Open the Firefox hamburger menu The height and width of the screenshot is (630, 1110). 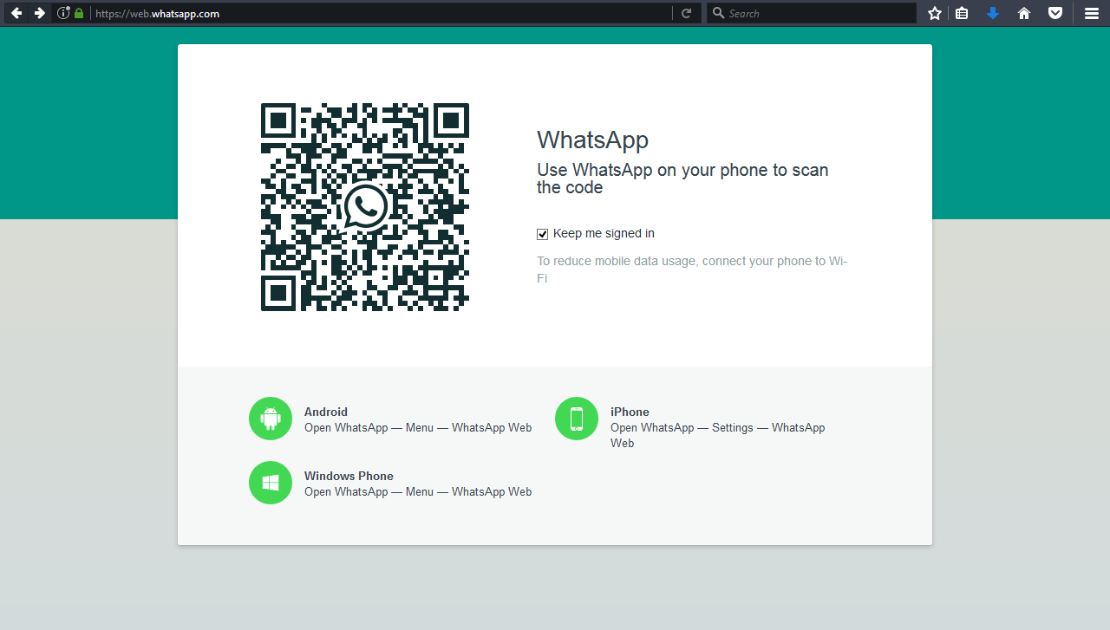(x=1091, y=13)
